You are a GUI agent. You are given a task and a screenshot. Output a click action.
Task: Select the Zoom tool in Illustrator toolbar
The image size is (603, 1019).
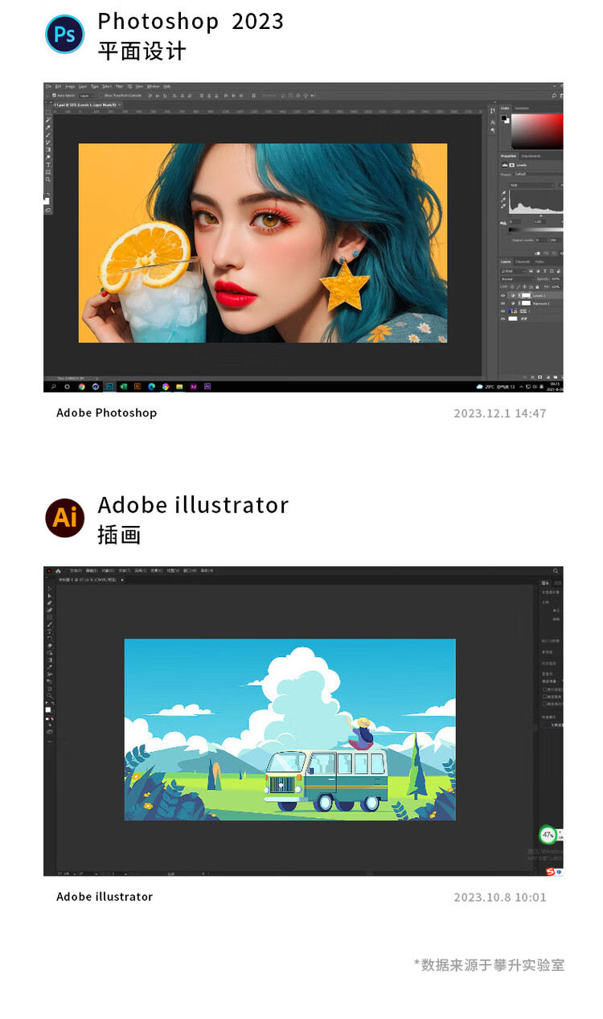pos(49,696)
